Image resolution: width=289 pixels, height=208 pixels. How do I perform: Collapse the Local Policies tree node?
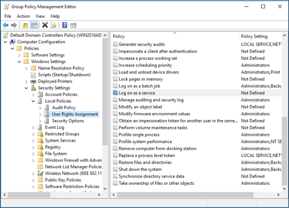point(33,101)
